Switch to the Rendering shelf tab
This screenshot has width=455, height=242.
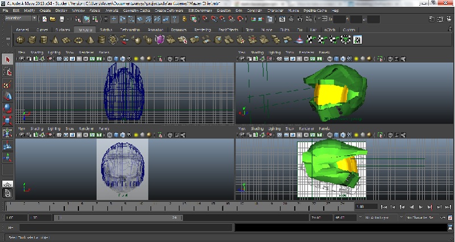click(202, 30)
